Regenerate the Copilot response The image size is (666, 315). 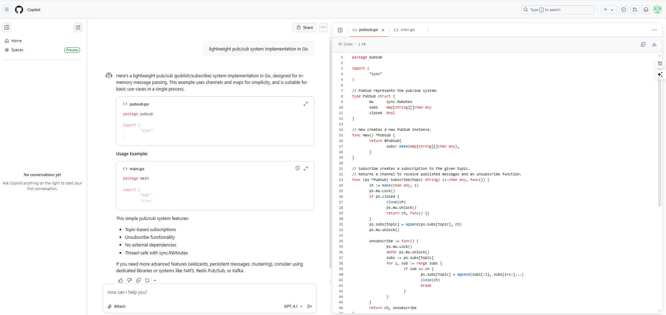coord(147,280)
